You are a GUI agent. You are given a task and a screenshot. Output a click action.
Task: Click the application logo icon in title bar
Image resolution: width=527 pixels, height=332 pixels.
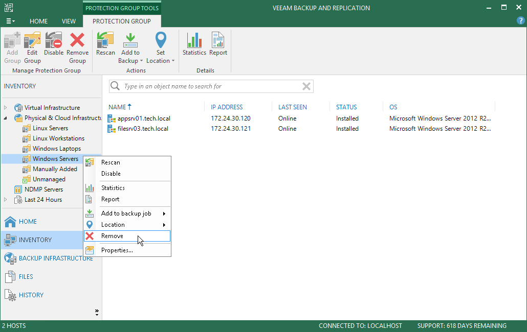tap(9, 8)
